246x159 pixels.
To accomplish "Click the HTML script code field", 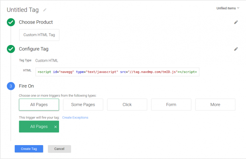I will coord(117,72).
